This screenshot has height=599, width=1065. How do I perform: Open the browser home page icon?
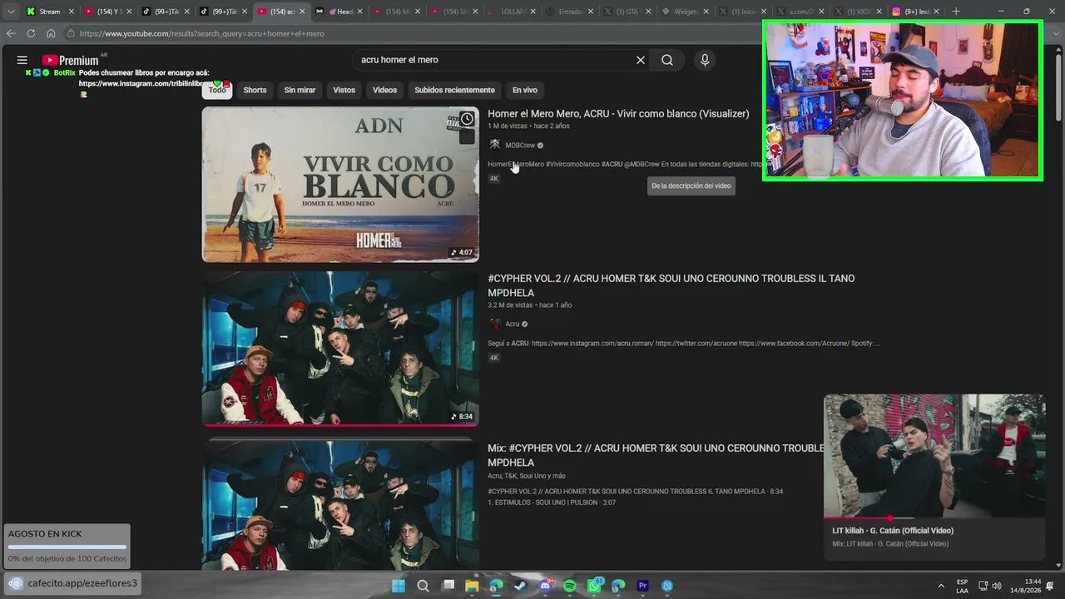tap(51, 33)
